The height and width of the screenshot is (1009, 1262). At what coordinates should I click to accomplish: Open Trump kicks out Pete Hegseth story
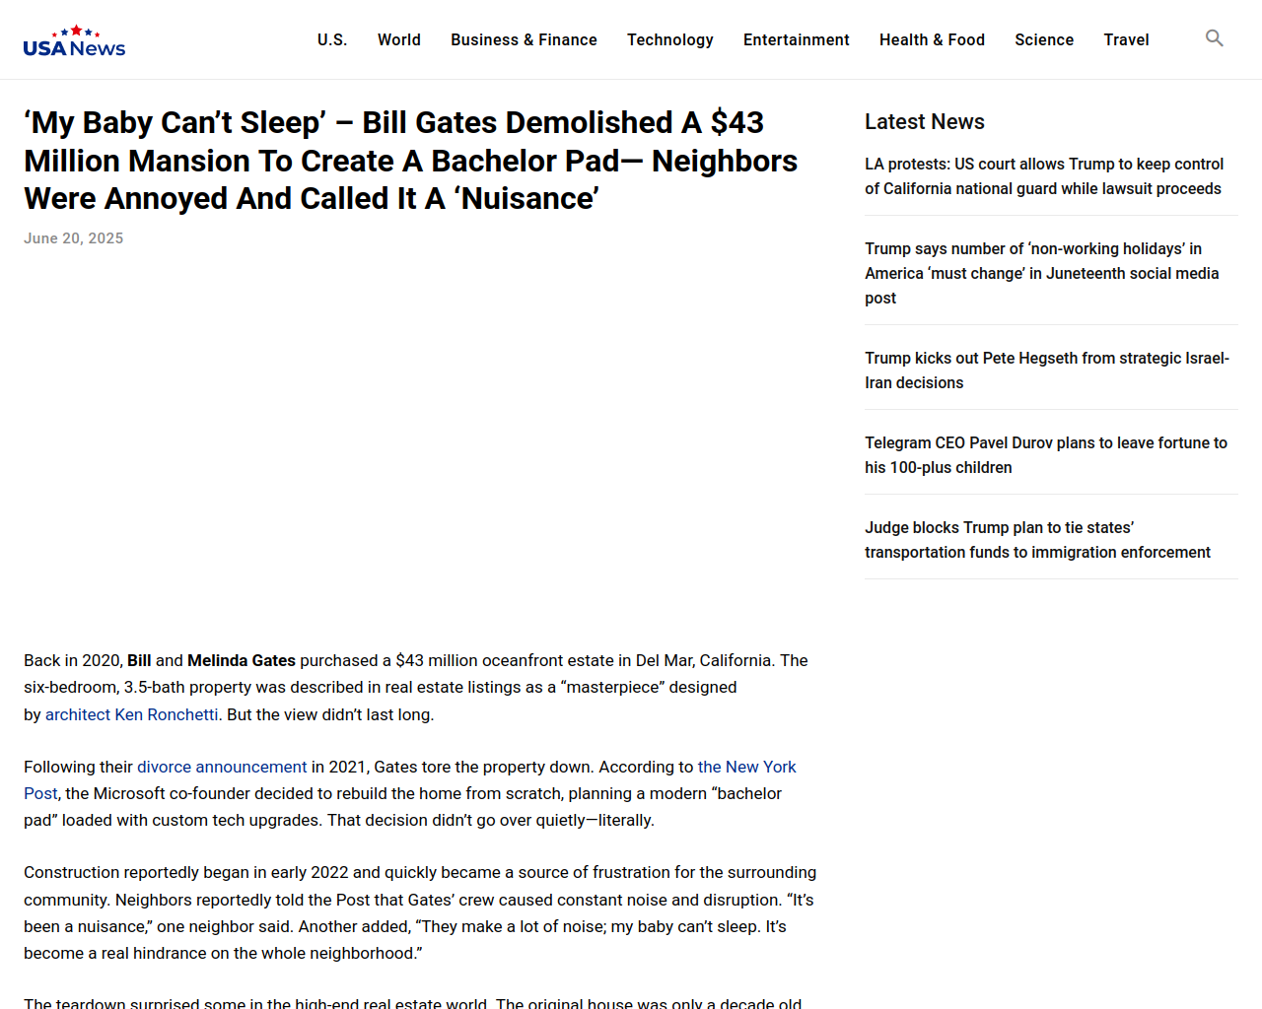1047,370
